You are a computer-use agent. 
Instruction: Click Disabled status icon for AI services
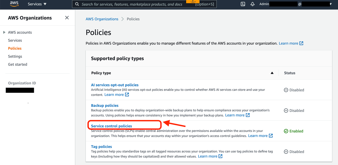tap(286, 90)
